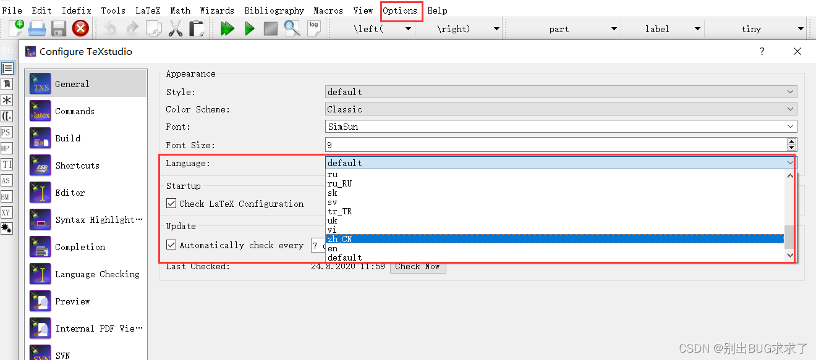
Task: Open the XY side panel icon
Action: [6, 212]
